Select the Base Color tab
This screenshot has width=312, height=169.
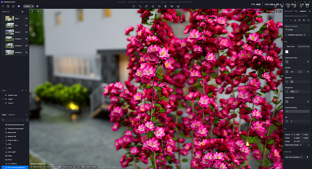click(x=291, y=46)
